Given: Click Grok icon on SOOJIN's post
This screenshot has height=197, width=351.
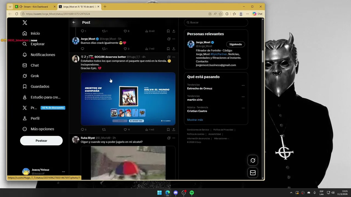Looking at the screenshot, I should click(x=169, y=57).
